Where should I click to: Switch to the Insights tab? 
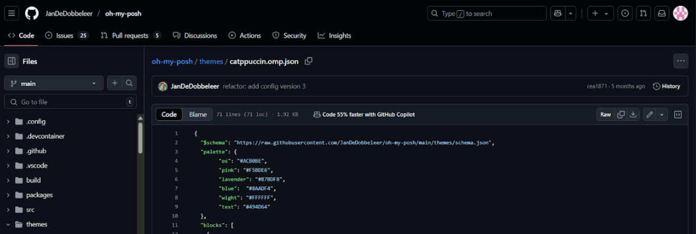(x=334, y=35)
